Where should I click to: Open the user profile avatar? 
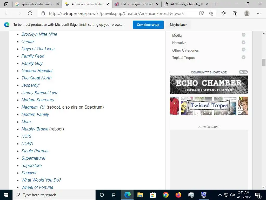click(247, 13)
